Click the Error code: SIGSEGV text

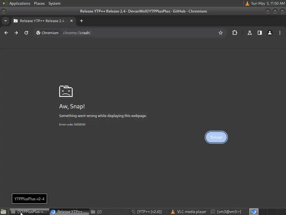(x=72, y=124)
